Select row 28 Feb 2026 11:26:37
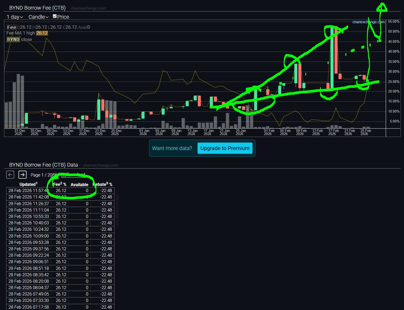 click(60, 204)
